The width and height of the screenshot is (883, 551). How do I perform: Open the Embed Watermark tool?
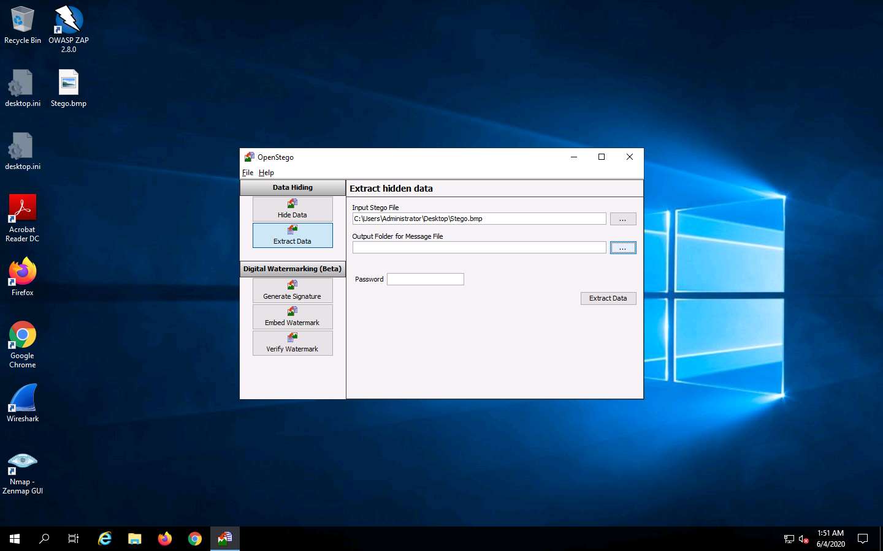292,317
